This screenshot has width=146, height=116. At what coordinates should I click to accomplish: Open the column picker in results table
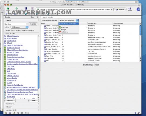(140, 23)
